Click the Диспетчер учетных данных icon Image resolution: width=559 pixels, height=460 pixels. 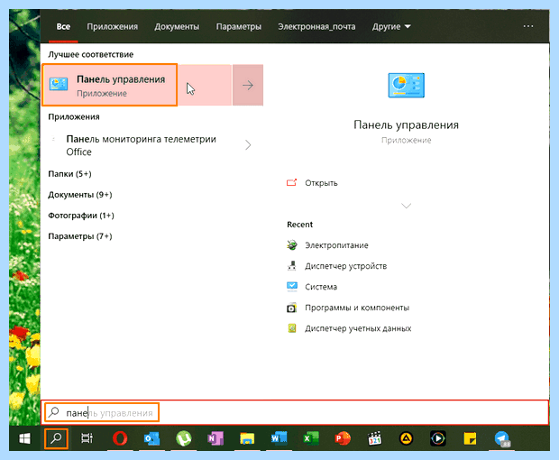tap(292, 328)
